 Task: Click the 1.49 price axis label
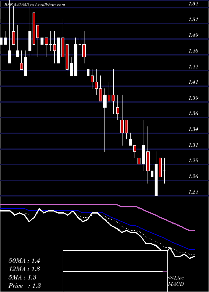pyautogui.click(x=193, y=35)
